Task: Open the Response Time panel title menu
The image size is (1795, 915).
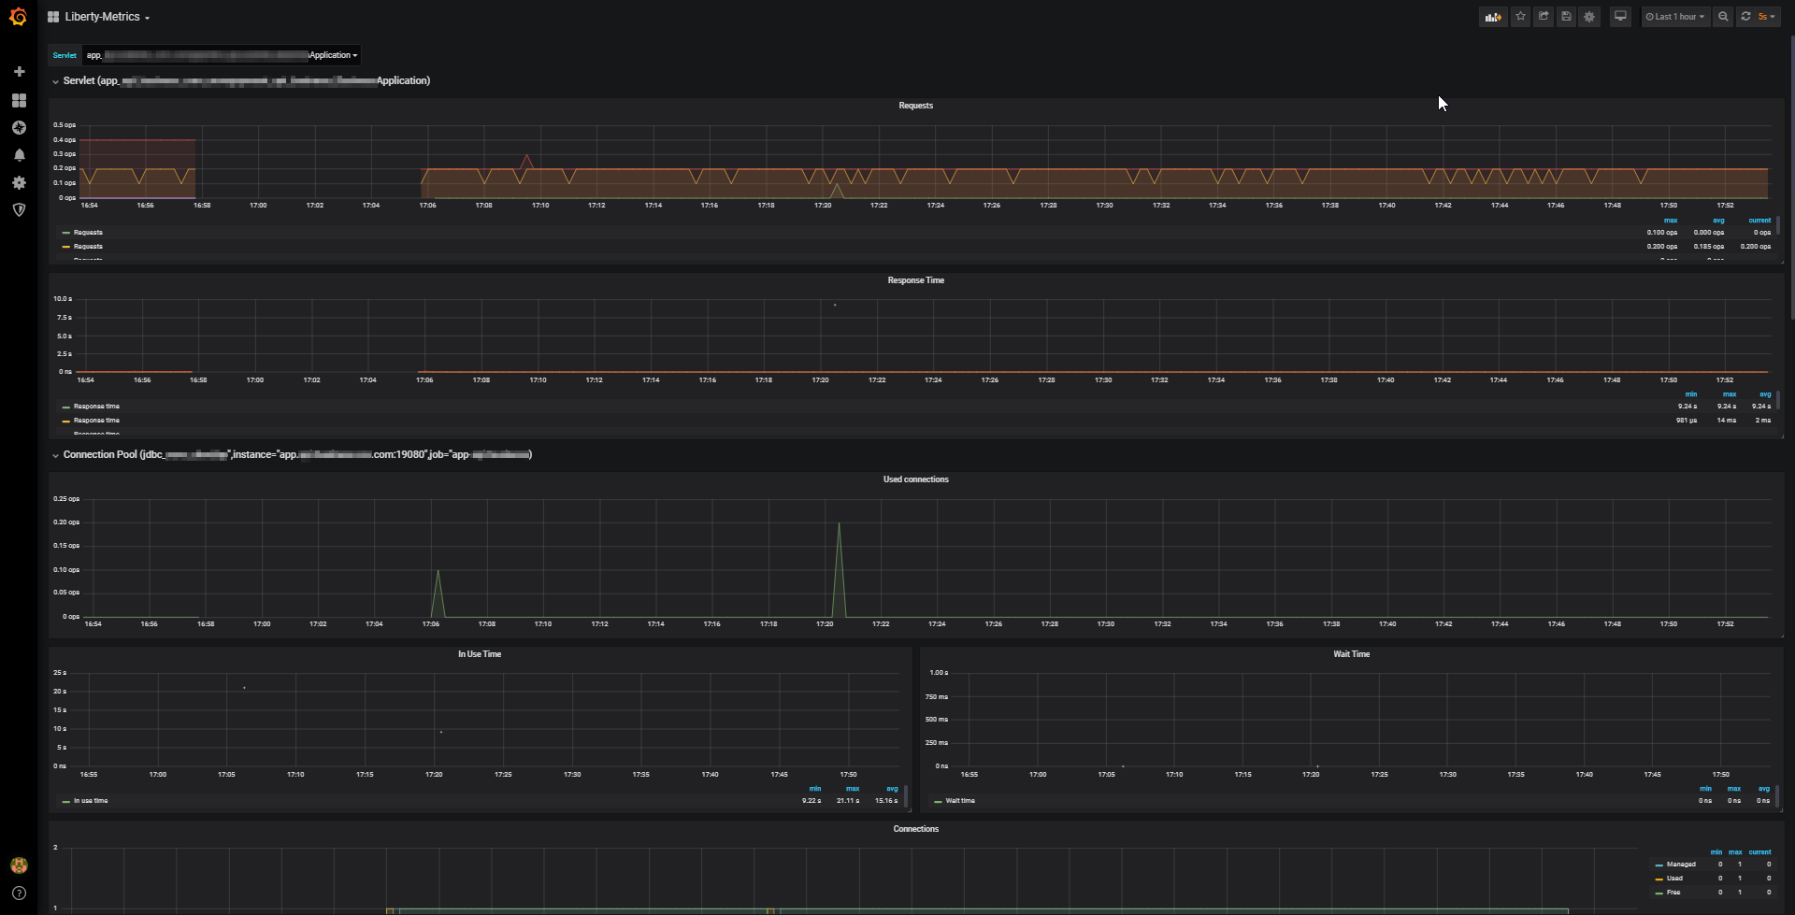Action: [x=915, y=280]
